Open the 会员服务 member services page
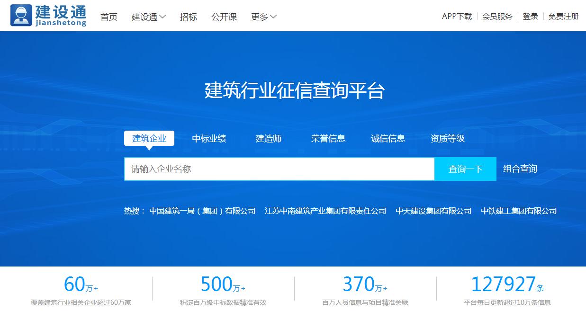The image size is (586, 320). (496, 16)
